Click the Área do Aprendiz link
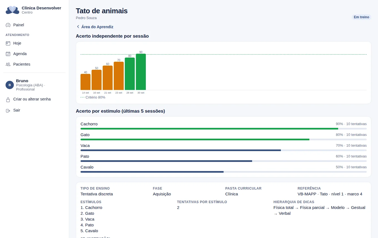The width and height of the screenshot is (378, 238). [95, 27]
